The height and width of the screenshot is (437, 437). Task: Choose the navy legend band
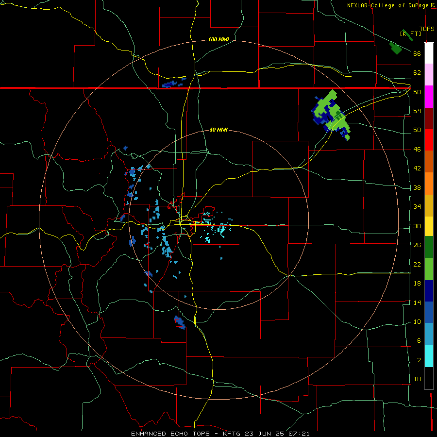pos(429,291)
